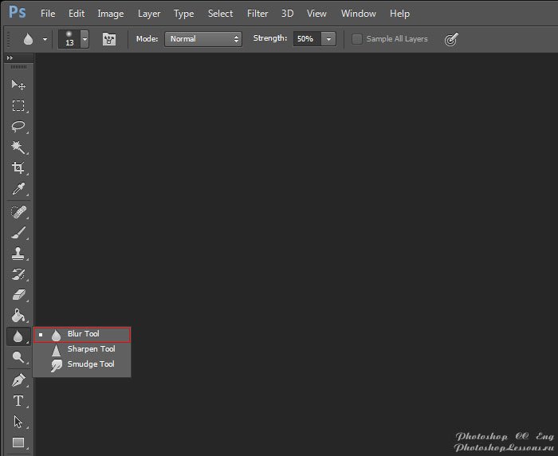Expand the toolbar using double-arrow handle
Screen dimensions: 558x456
click(10, 58)
